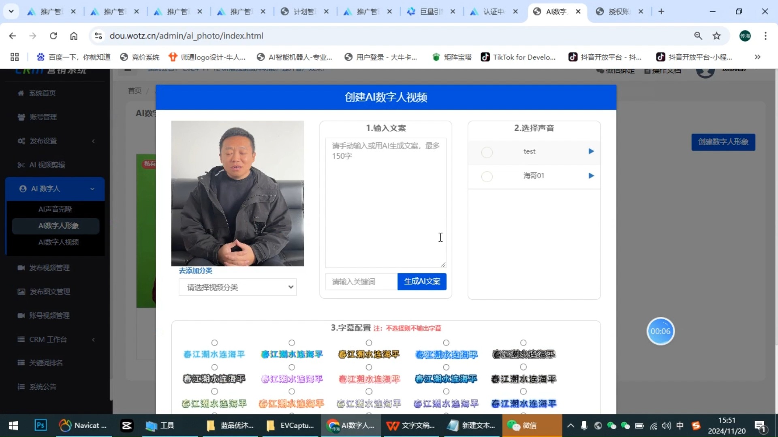Choose the third subtitle style radio in top row

[x=369, y=343]
